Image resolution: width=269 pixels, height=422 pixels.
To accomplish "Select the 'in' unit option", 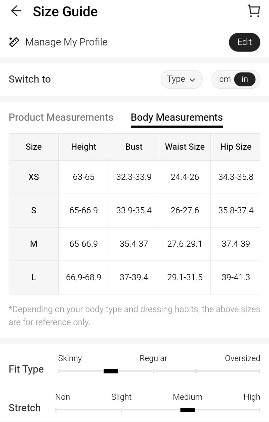I will tap(245, 79).
